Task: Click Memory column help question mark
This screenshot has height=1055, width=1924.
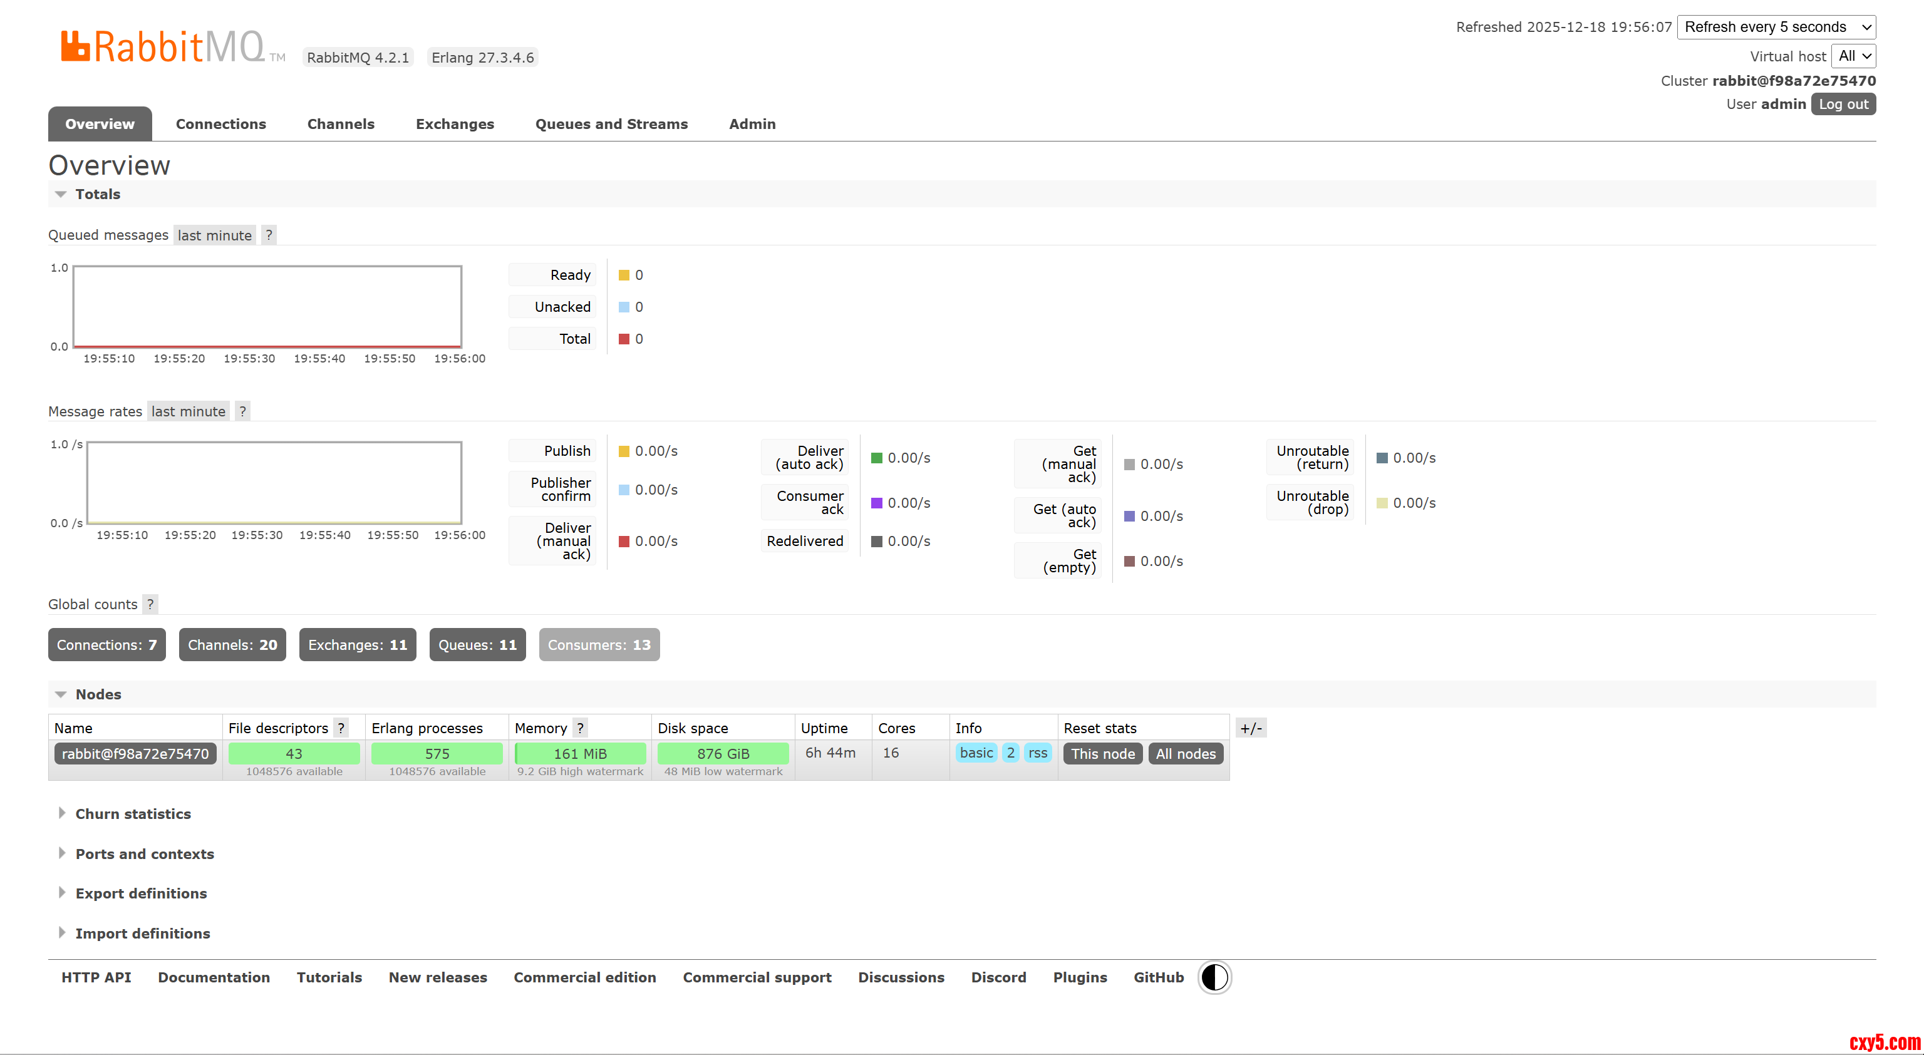Action: (579, 728)
